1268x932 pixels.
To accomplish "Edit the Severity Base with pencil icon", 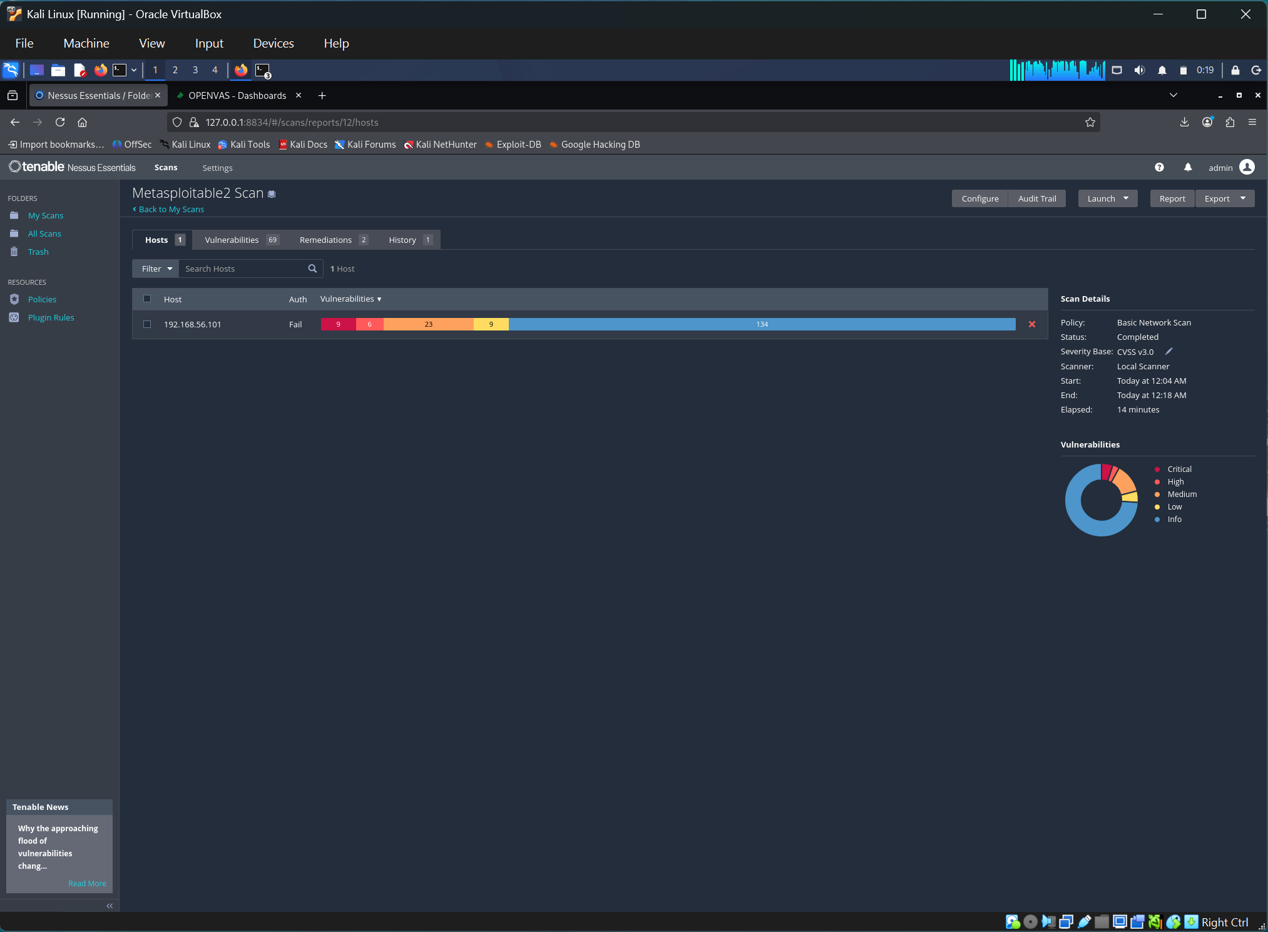I will (1168, 351).
